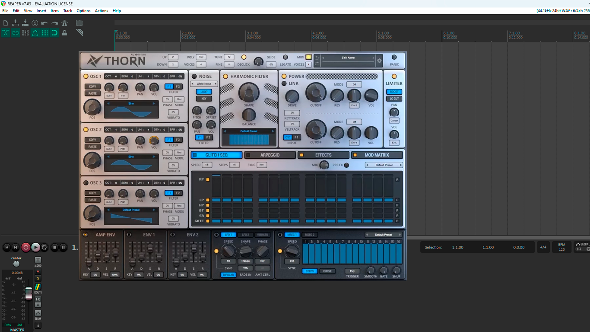Click the dashed-rectangle selection icon in toolbar
Screen dimensions: 590x332
[79, 23]
